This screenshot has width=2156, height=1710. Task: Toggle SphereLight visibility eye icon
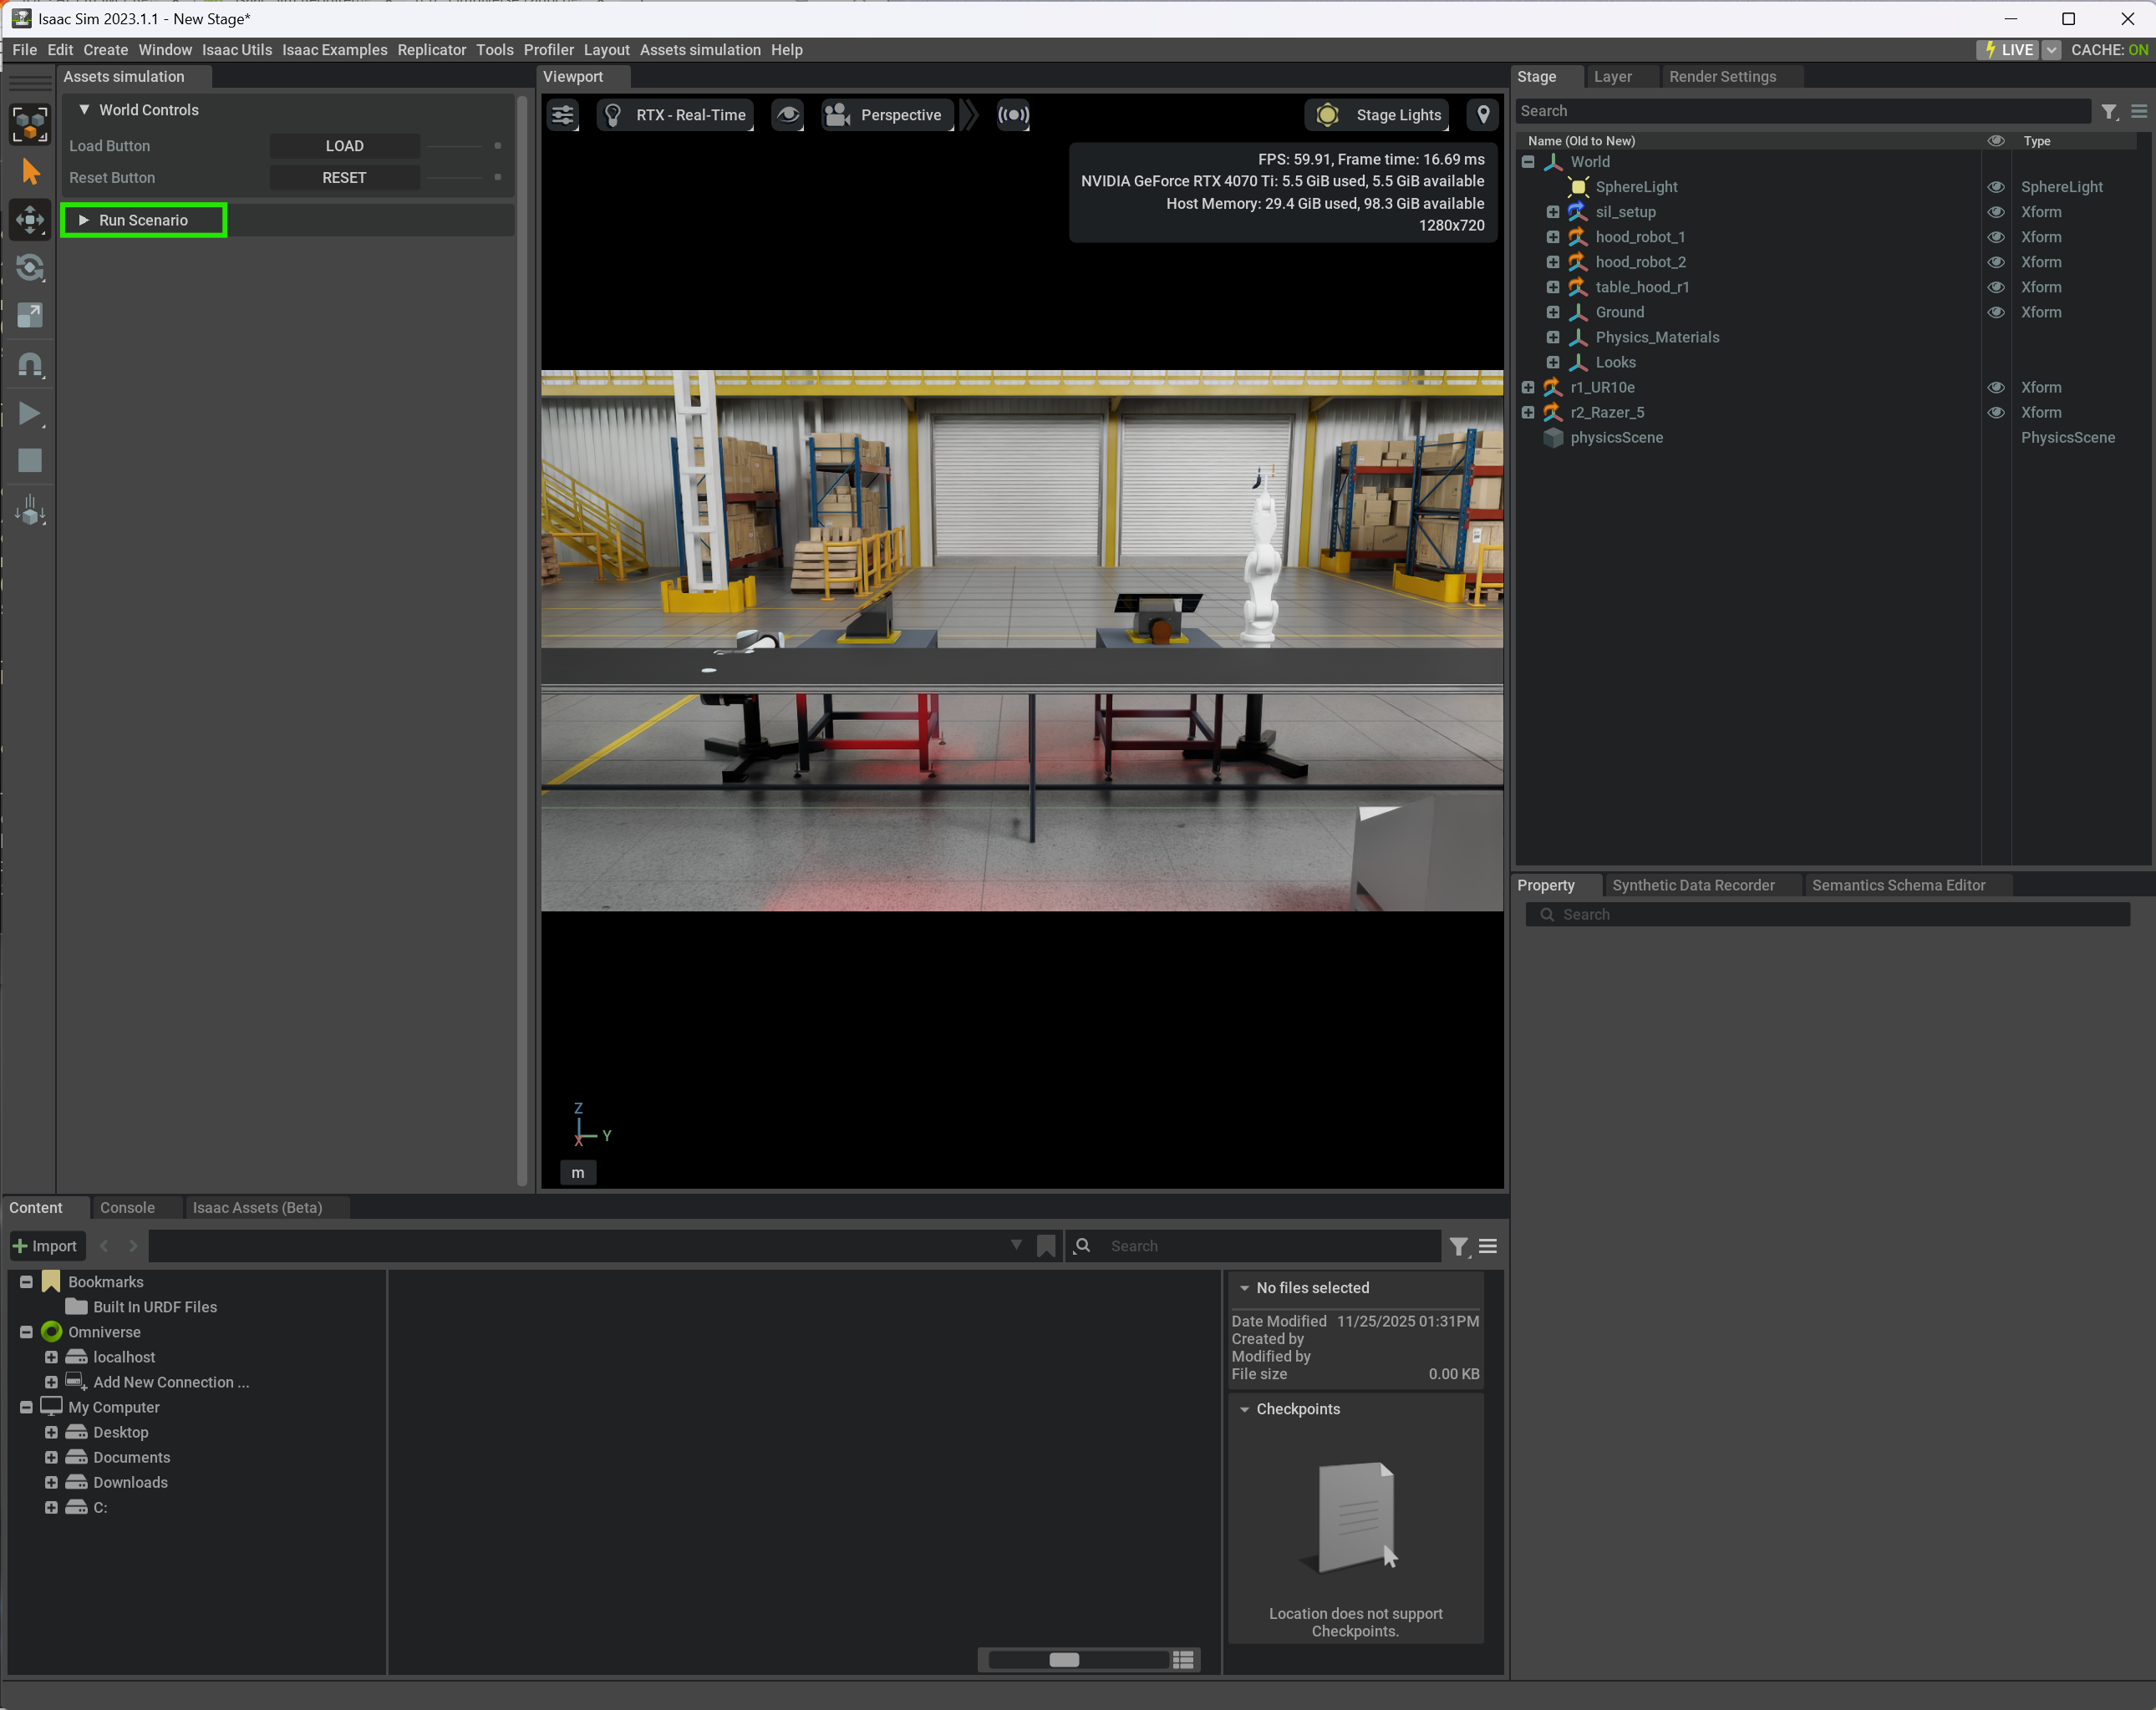pyautogui.click(x=1995, y=187)
